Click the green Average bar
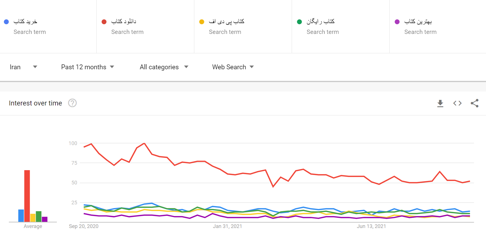The height and width of the screenshot is (234, 486). [39, 217]
